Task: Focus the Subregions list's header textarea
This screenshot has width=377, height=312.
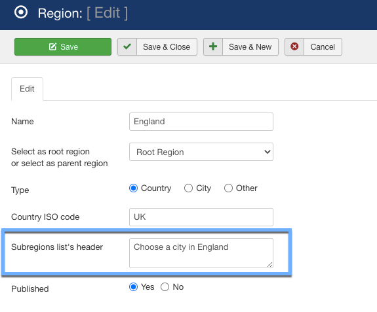Action: coord(201,253)
